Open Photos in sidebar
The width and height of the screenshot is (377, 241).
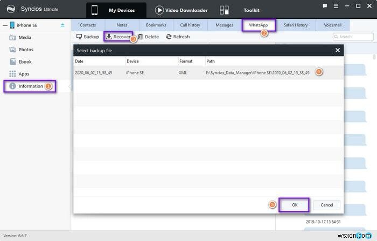[x=26, y=50]
